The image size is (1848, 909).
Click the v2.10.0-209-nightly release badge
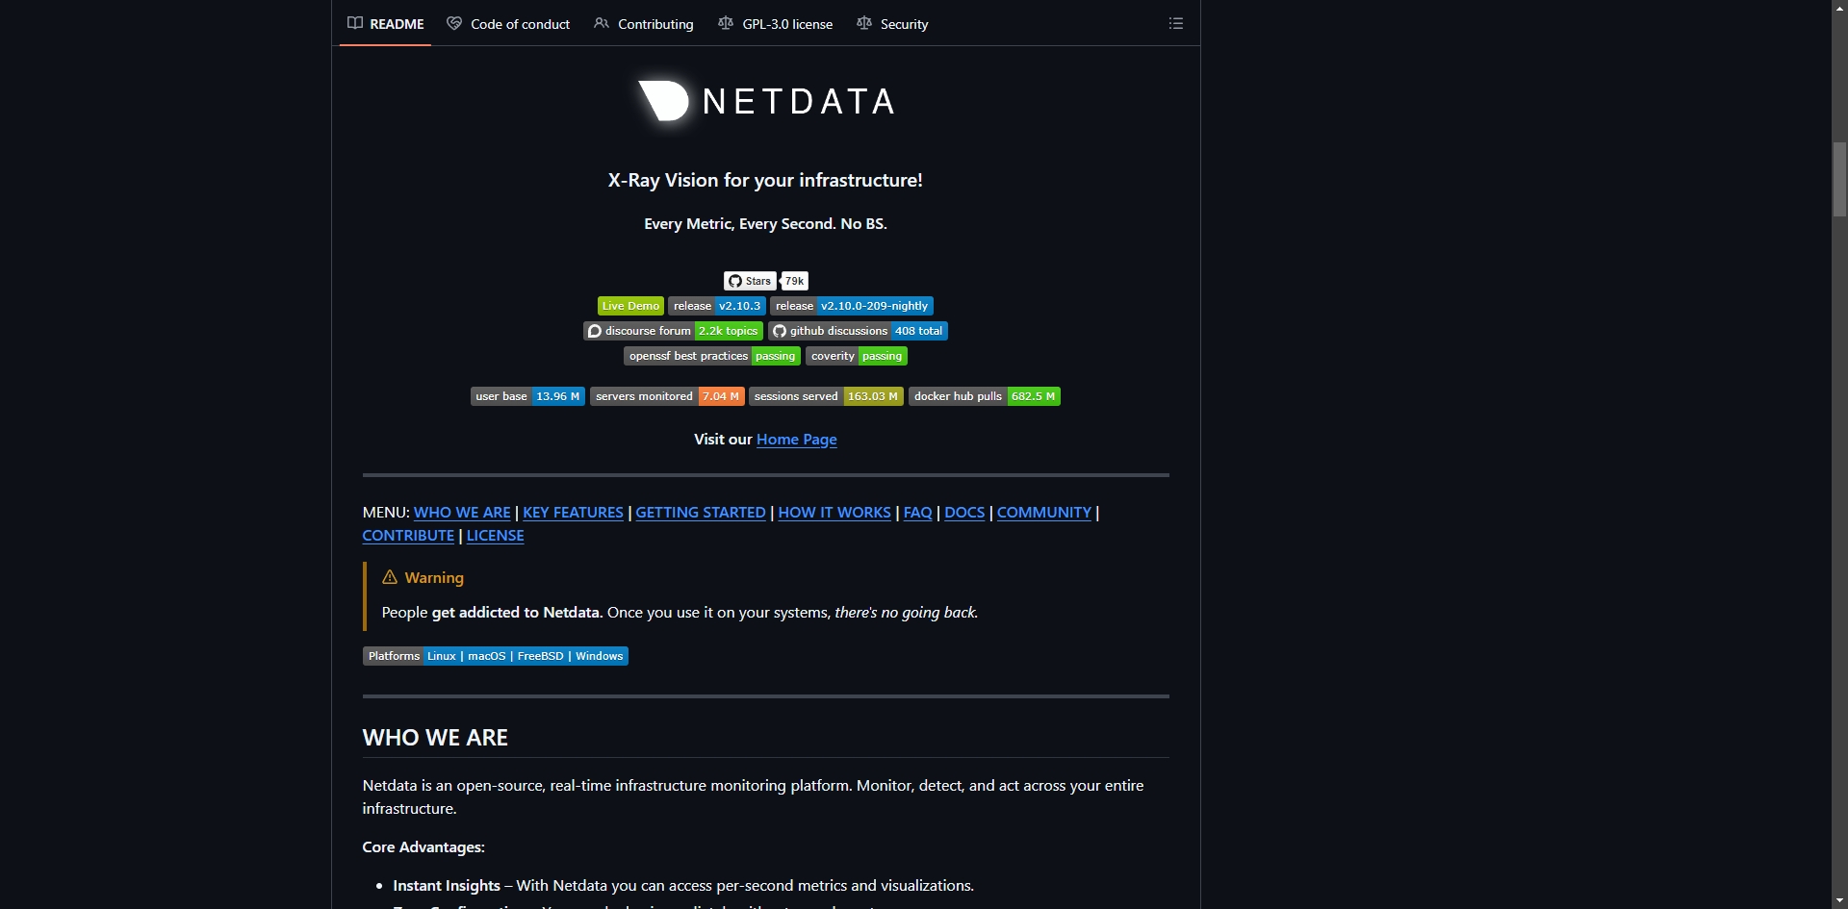(852, 306)
